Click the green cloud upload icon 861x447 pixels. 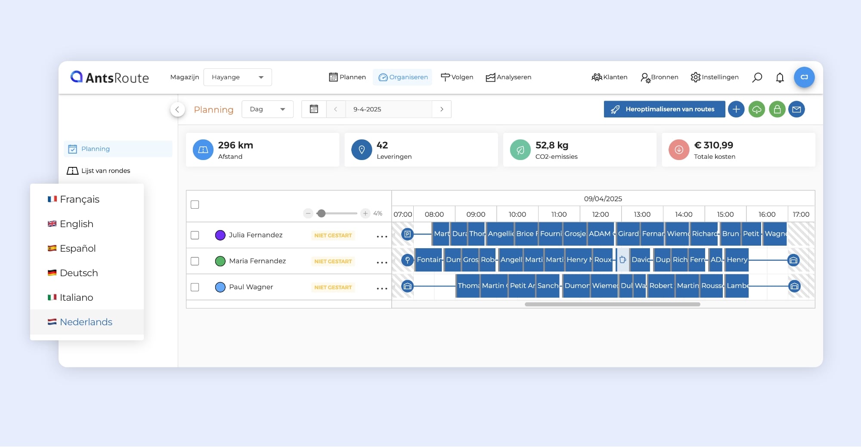click(x=756, y=109)
